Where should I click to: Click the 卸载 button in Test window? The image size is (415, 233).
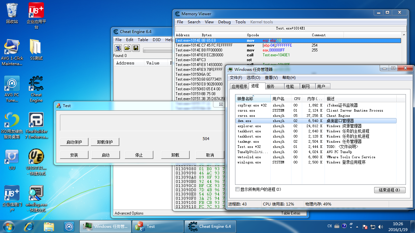(175, 155)
